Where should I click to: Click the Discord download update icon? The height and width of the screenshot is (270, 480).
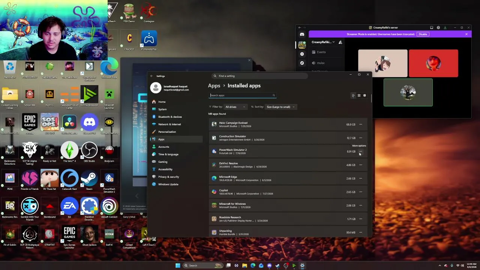(x=445, y=27)
